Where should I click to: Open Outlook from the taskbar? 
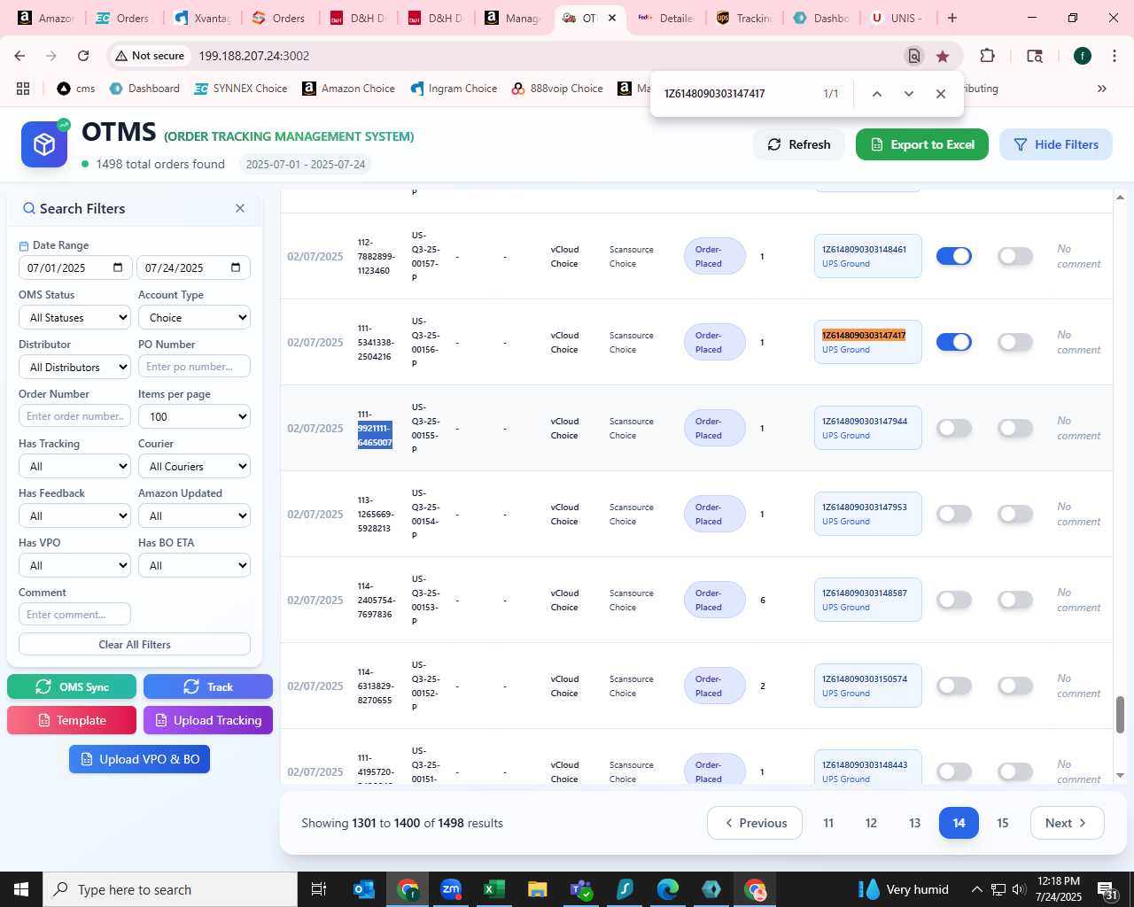tap(364, 889)
